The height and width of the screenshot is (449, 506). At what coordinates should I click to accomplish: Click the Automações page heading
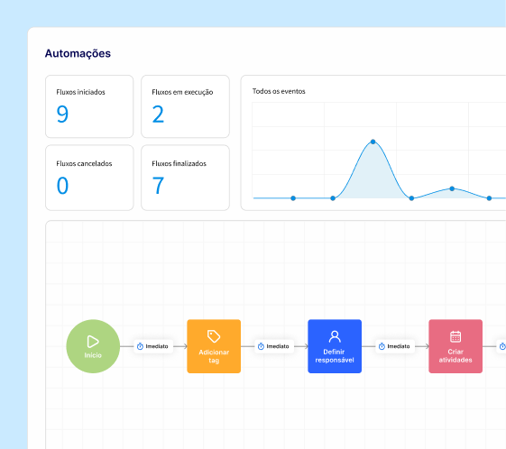(x=78, y=53)
